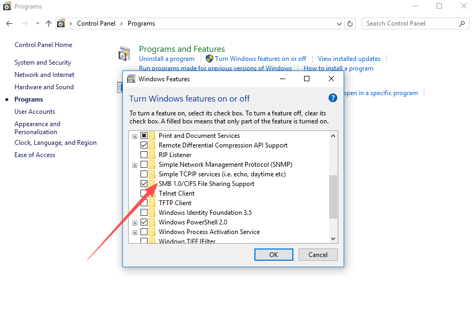Enable RIP Listener checkbox
The height and width of the screenshot is (311, 474).
[144, 155]
